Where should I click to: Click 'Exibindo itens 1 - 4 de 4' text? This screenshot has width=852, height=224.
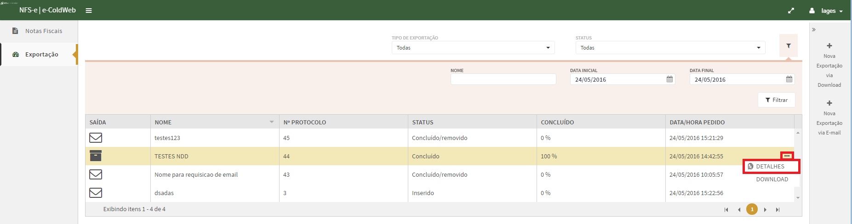134,209
